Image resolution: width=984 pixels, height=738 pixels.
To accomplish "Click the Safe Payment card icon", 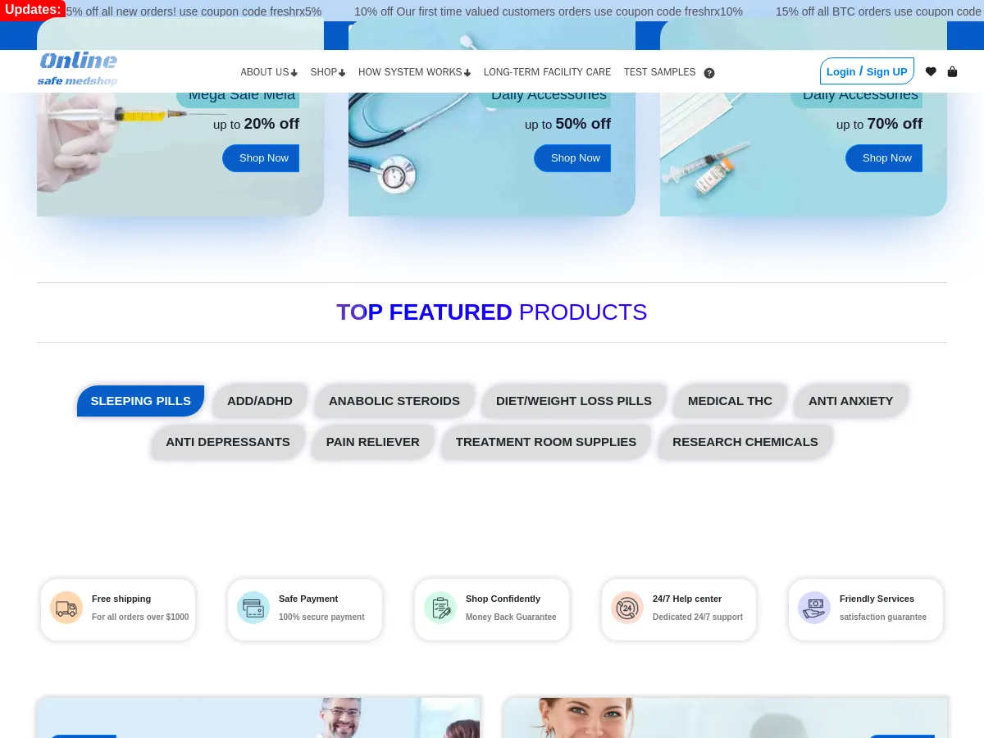I will 253,608.
